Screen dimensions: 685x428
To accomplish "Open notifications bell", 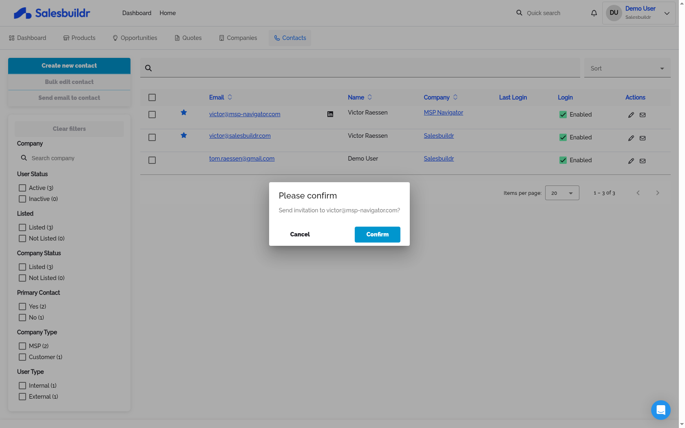I will click(594, 13).
